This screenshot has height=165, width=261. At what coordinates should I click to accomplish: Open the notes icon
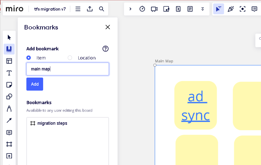(190, 9)
